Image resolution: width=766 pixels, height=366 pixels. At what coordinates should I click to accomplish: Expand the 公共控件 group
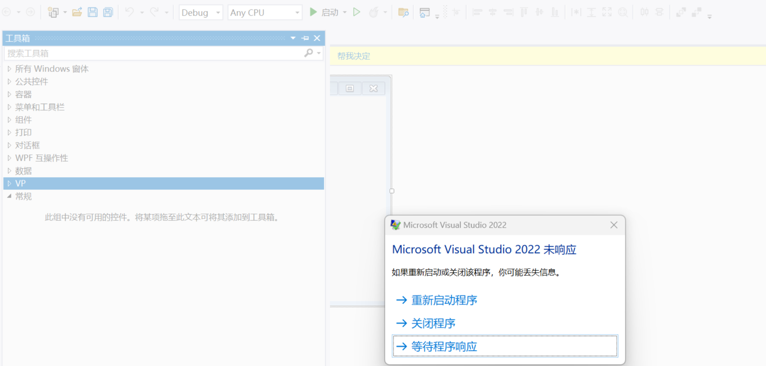[x=9, y=81]
